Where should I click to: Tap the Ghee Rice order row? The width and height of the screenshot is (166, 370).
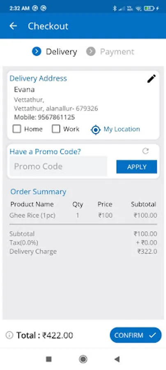click(x=83, y=215)
